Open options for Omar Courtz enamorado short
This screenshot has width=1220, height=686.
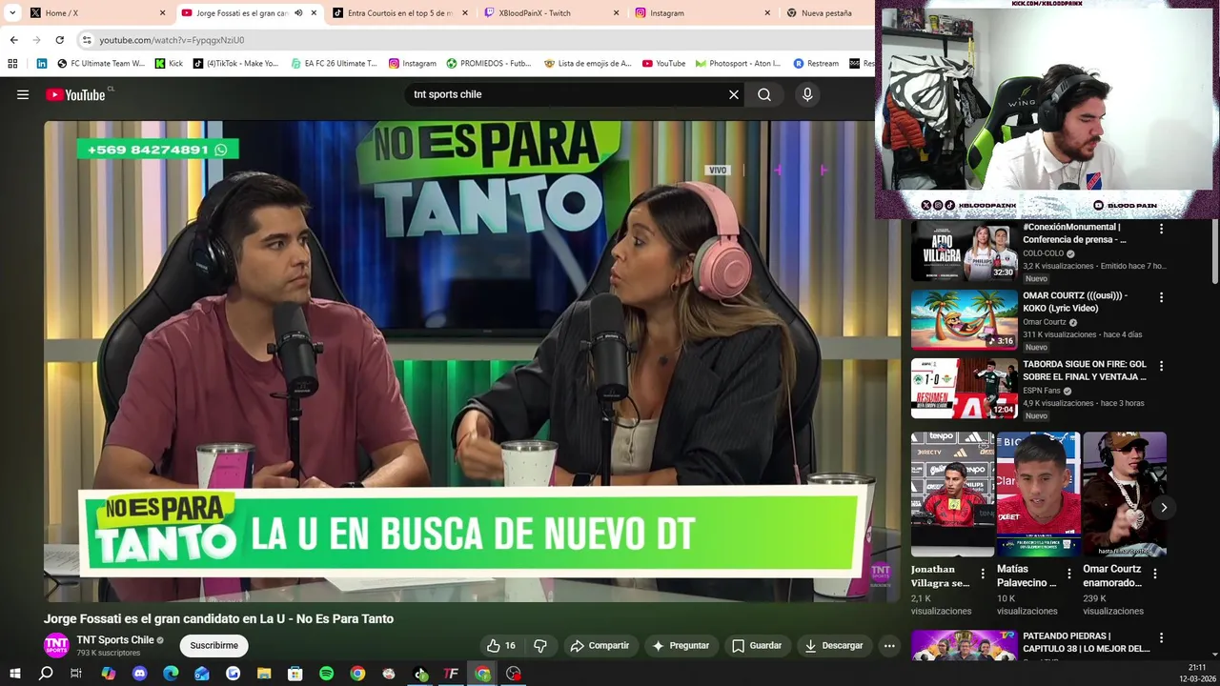point(1154,574)
